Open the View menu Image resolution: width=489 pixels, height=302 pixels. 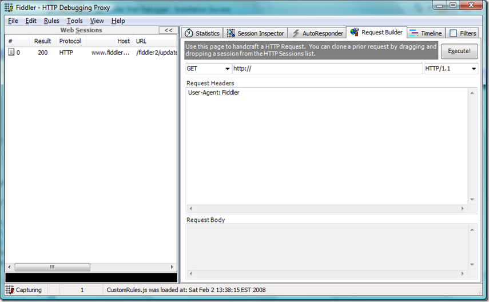[x=97, y=21]
